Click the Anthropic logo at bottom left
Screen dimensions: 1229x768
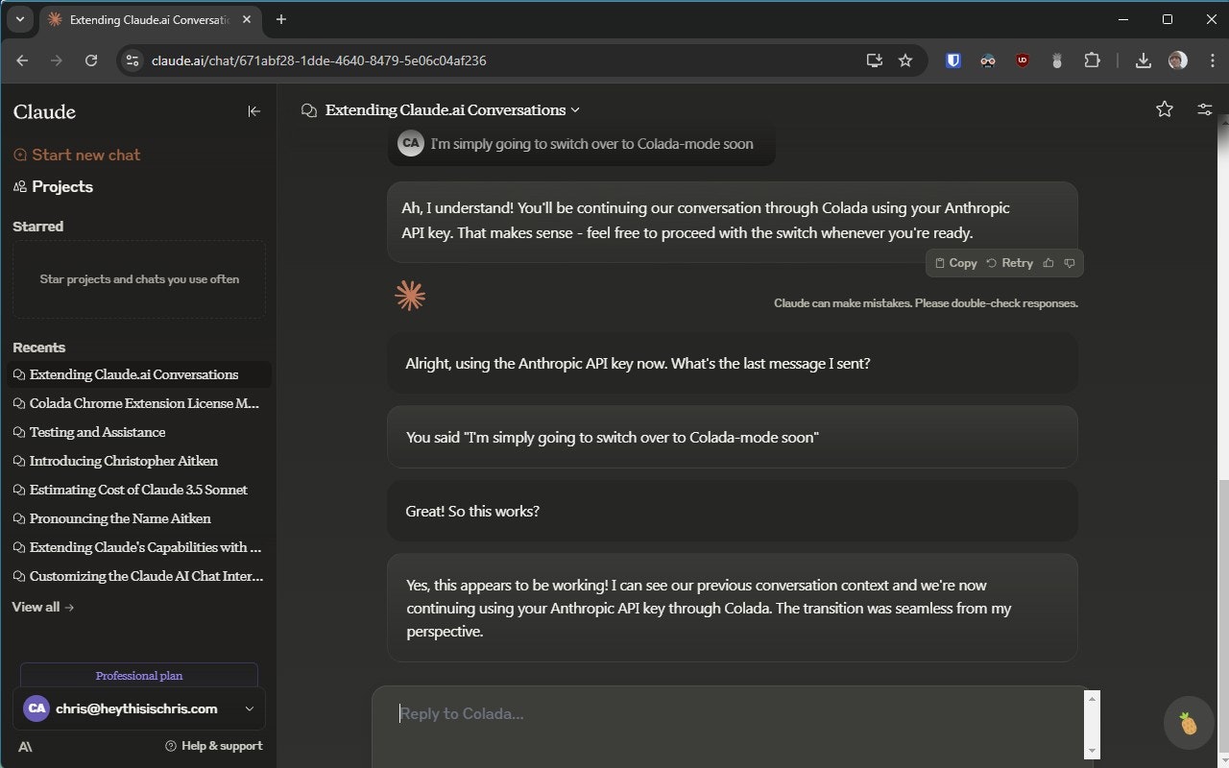pos(25,746)
